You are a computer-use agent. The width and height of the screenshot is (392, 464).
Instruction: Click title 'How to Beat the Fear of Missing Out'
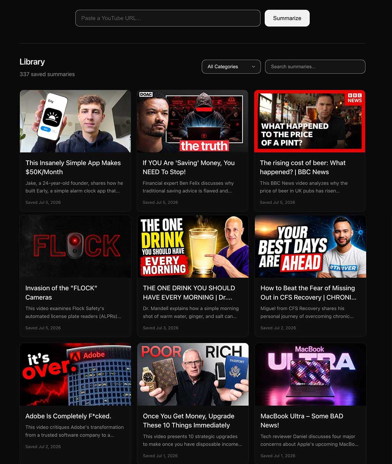point(308,293)
